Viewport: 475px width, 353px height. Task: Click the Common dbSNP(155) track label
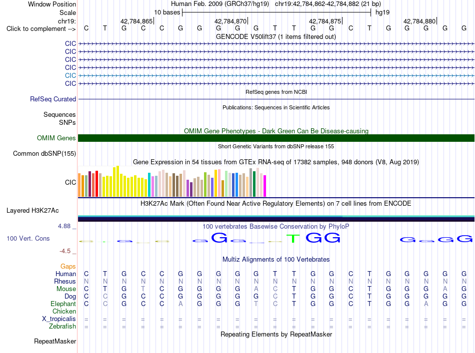click(x=44, y=153)
